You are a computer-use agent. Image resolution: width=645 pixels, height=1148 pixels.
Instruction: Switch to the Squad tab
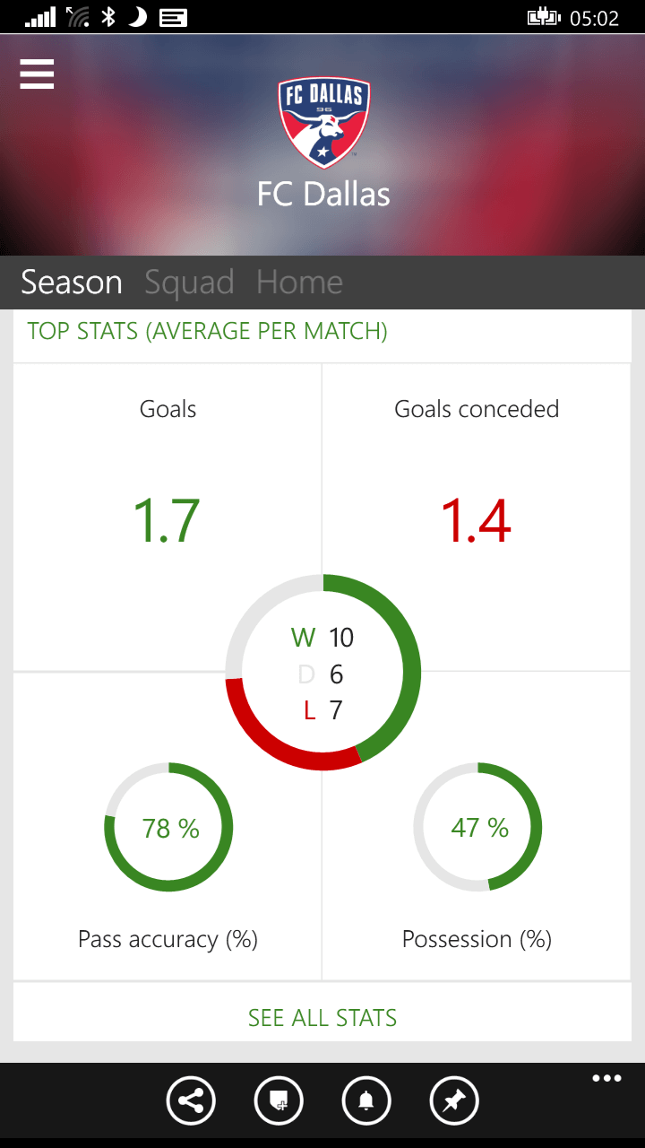(x=189, y=283)
